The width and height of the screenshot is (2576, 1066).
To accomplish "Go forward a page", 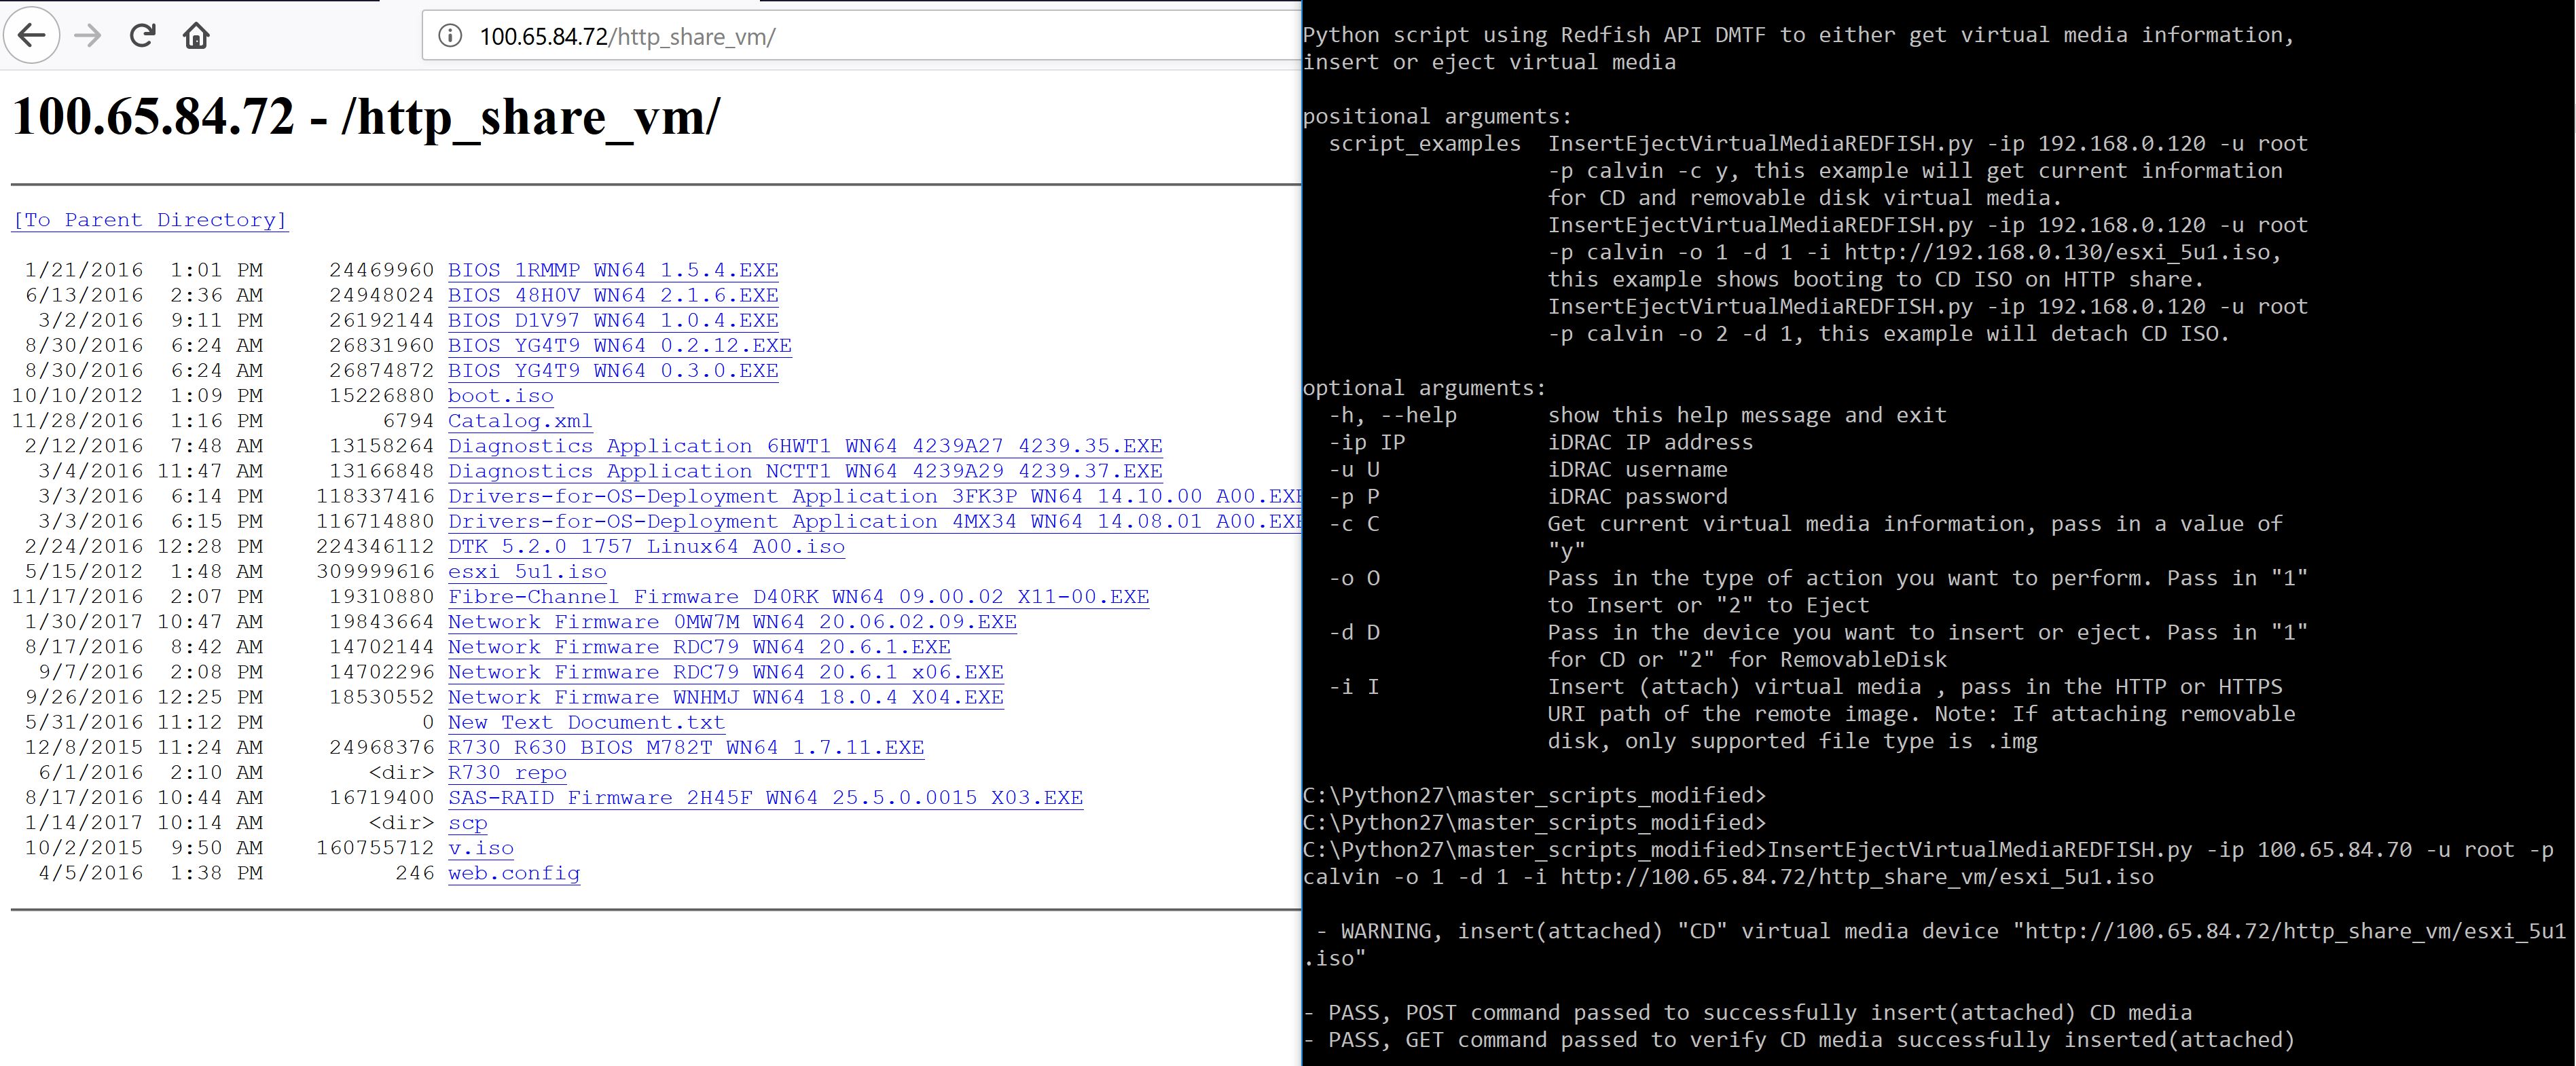I will pos(88,36).
